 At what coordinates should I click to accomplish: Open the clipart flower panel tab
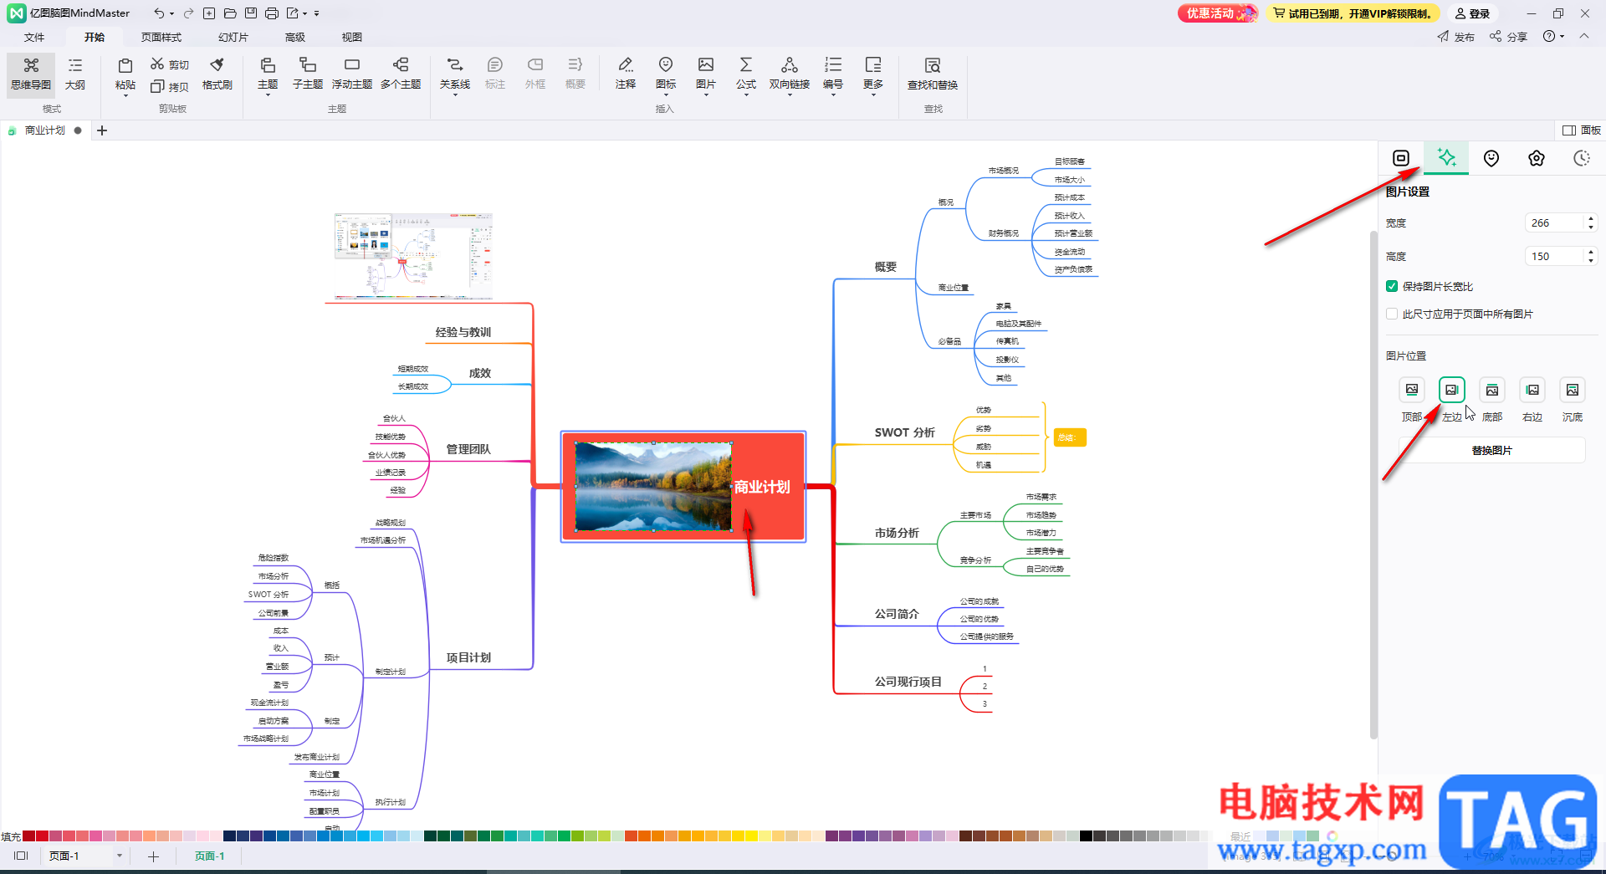1537,158
